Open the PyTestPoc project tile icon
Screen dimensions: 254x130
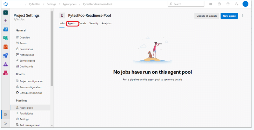pyautogui.click(x=5, y=13)
